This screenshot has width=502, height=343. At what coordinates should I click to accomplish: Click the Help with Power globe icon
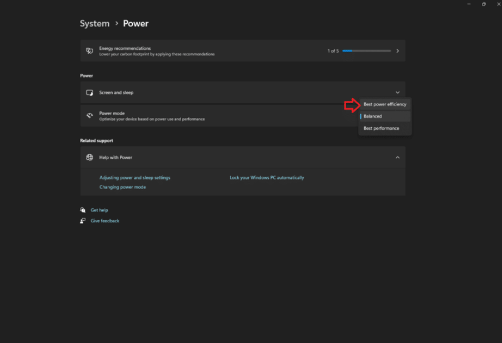coord(89,157)
